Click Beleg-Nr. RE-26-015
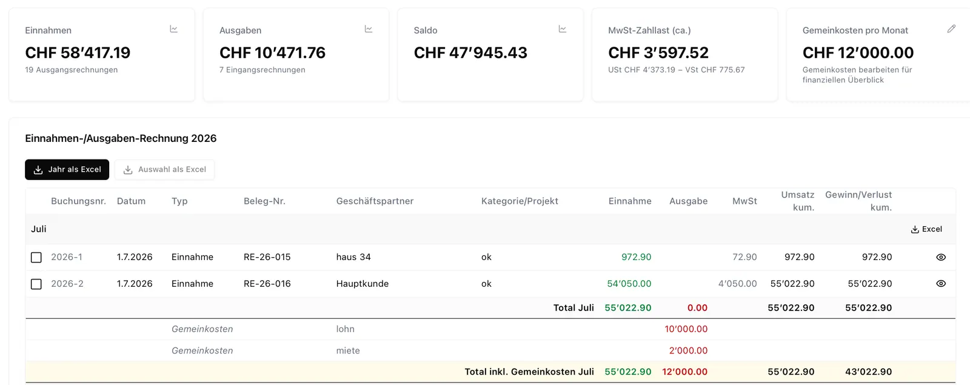The width and height of the screenshot is (970, 385). (267, 257)
